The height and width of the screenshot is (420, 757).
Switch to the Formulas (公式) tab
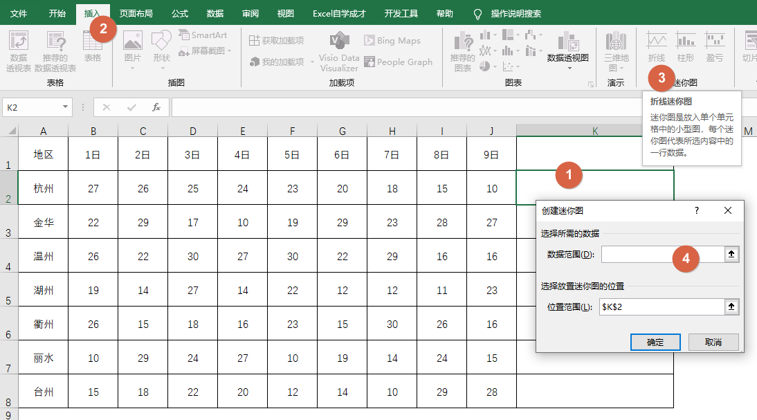pyautogui.click(x=180, y=14)
